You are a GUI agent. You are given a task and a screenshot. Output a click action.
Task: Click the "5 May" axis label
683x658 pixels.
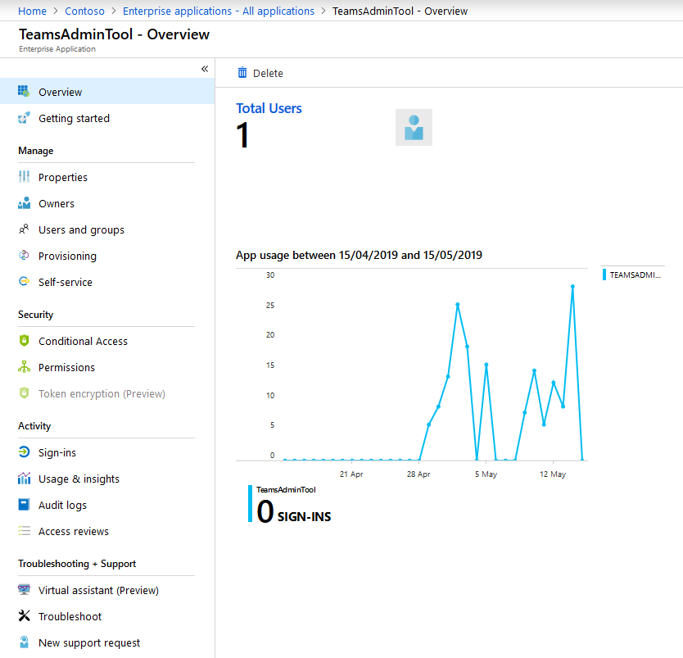(x=486, y=474)
